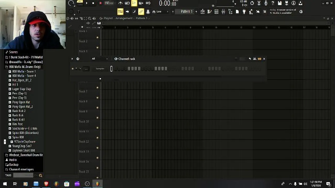Start playback with the play button
This screenshot has width=335, height=188.
[x=87, y=3]
